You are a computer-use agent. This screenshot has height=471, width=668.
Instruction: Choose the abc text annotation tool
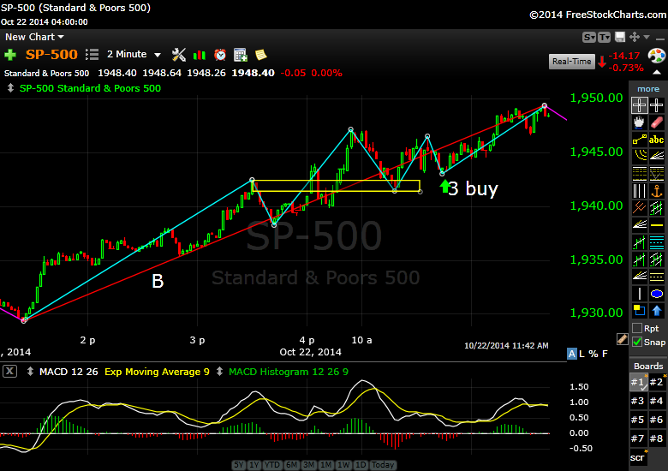coord(657,140)
